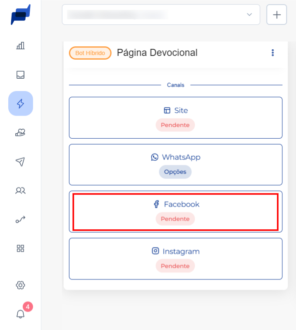
Task: Open the four-squares grid apps icon
Action: pyautogui.click(x=20, y=248)
